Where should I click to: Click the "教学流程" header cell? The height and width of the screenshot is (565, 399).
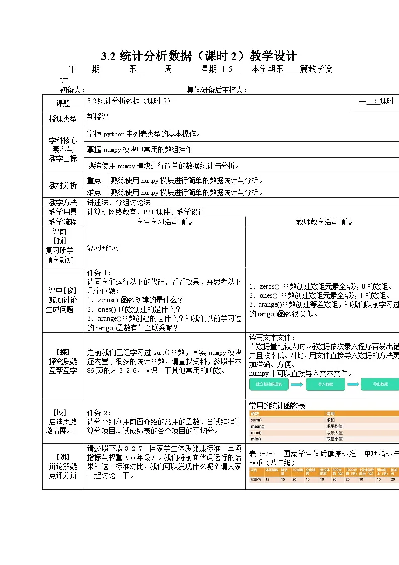pyautogui.click(x=63, y=222)
